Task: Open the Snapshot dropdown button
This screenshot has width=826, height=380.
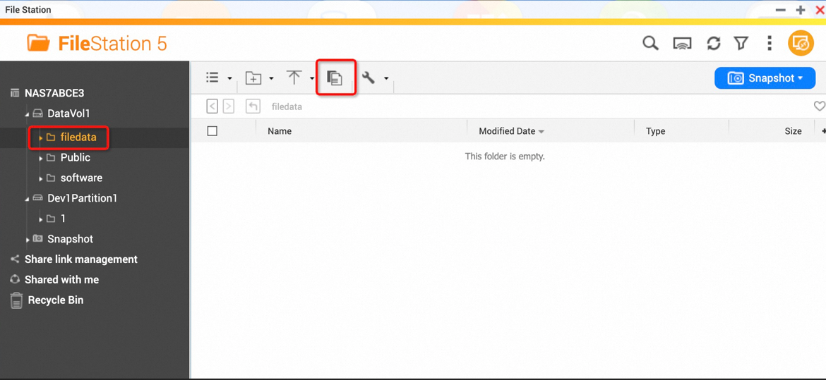Action: pyautogui.click(x=765, y=78)
